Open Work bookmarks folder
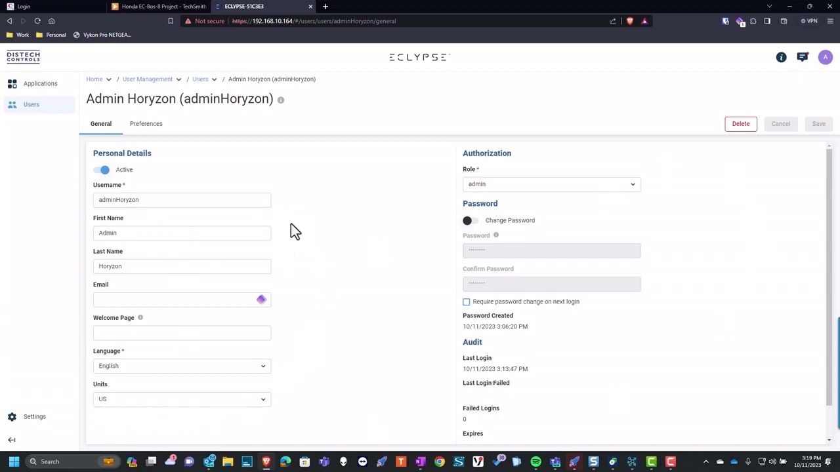 tap(18, 35)
